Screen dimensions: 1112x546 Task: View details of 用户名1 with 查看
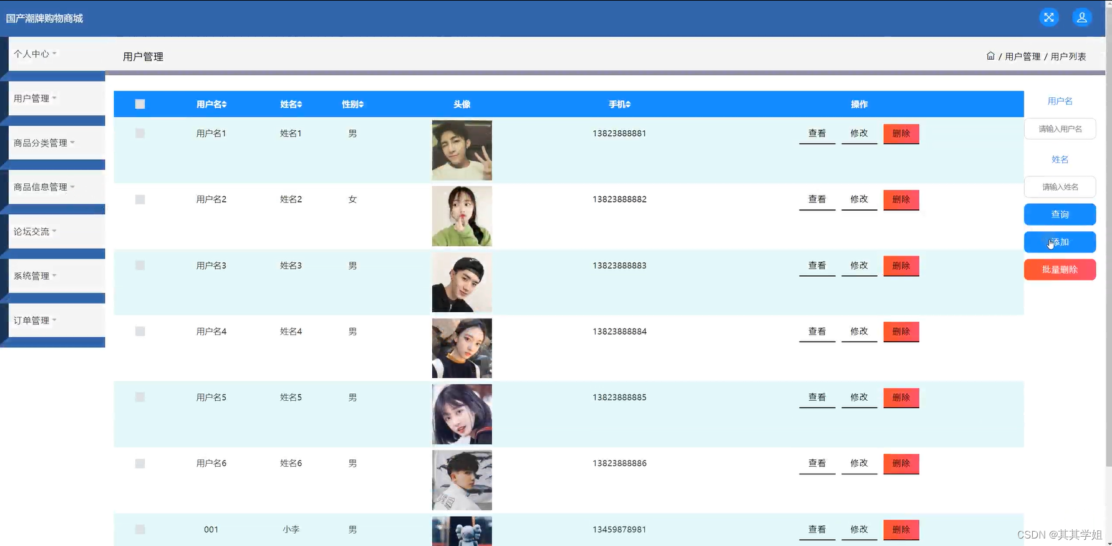(817, 133)
